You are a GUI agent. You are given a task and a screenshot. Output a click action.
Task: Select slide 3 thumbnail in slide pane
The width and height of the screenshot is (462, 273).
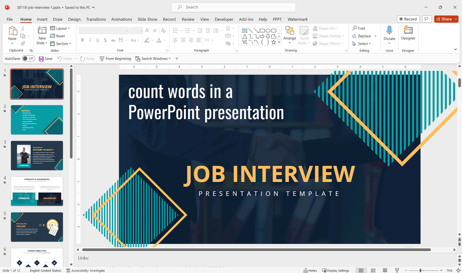click(37, 155)
